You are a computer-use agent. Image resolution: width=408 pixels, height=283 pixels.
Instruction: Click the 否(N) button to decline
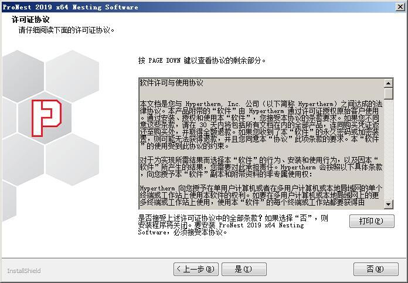(376, 269)
